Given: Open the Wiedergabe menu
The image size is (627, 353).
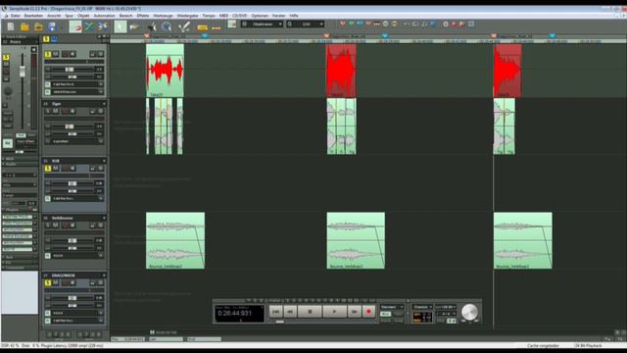Looking at the screenshot, I should point(187,16).
